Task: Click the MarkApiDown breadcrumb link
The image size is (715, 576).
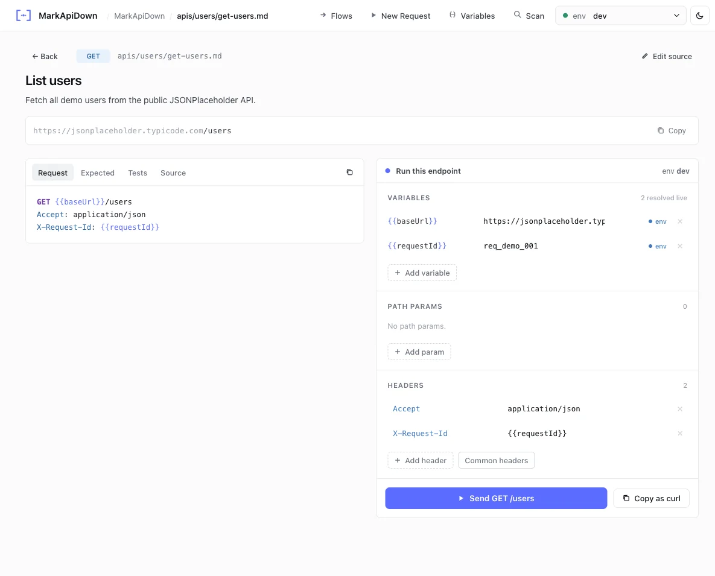Action: click(139, 16)
